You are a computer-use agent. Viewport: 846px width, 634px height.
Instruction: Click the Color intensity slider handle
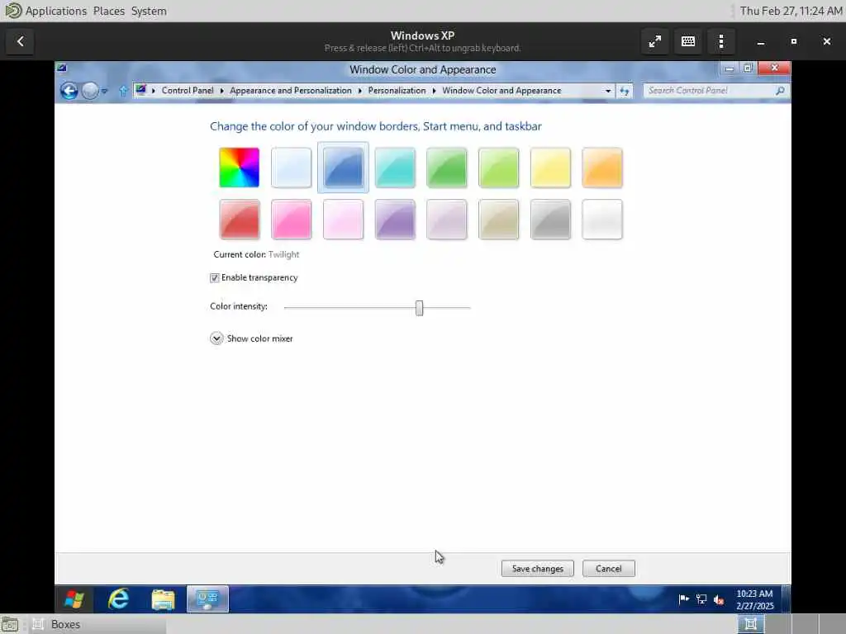tap(419, 308)
